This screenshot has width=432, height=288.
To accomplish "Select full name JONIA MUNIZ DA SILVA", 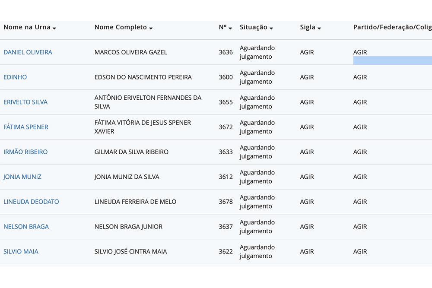I will (x=127, y=177).
